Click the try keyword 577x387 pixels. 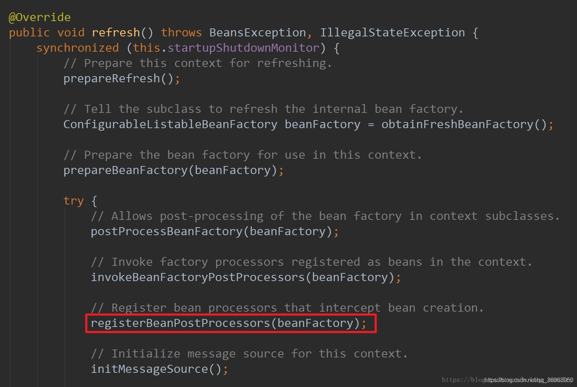(x=74, y=201)
